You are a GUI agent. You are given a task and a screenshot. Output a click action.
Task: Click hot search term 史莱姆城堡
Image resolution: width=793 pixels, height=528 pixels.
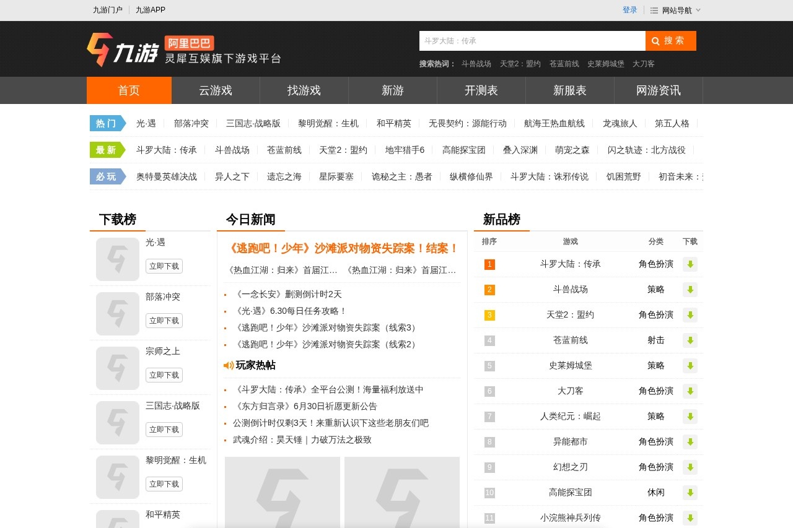606,64
